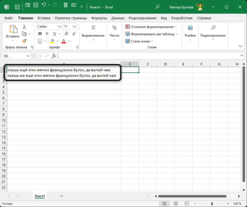Viewport: 247px width, 207px height.
Task: Switch to the Разметка страницы tab
Action: pyautogui.click(x=71, y=18)
